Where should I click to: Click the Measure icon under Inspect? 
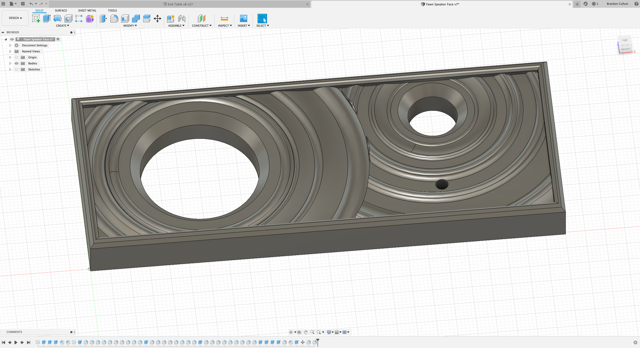(x=224, y=19)
